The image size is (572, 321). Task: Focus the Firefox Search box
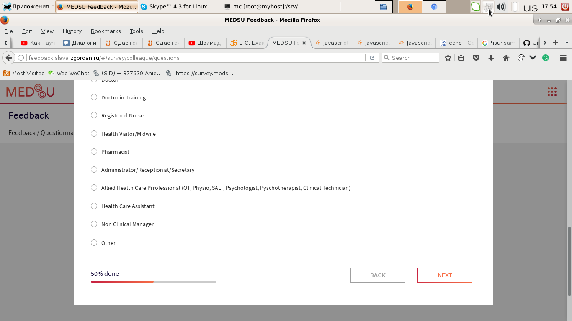[x=410, y=58]
